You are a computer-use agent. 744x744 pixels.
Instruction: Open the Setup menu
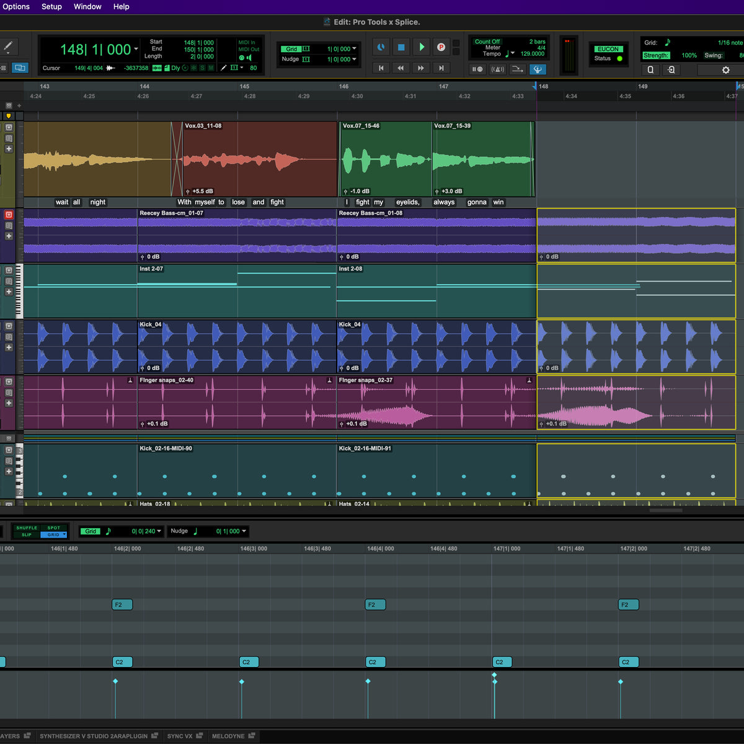tap(51, 7)
